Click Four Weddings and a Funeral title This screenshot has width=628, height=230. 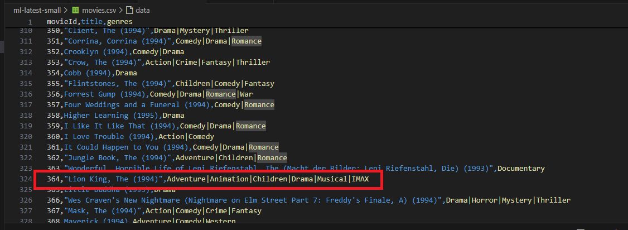pos(137,105)
